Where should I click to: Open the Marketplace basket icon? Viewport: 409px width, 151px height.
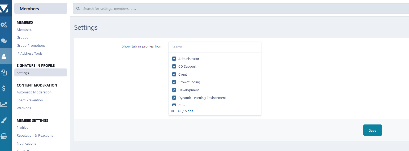(4, 136)
